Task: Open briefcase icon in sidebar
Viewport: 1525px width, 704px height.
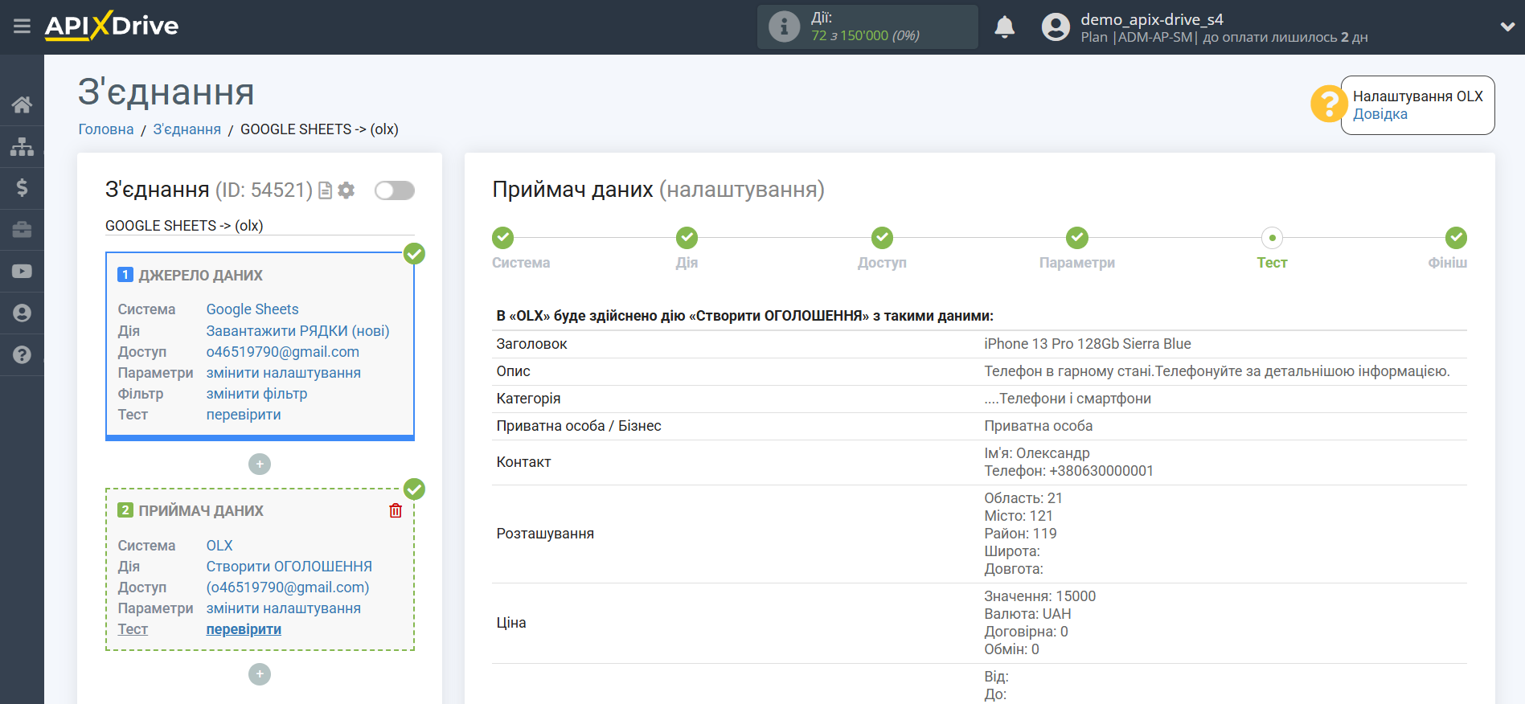Action: [x=22, y=230]
